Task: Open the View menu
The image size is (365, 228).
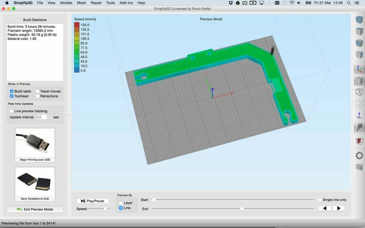Action: pyautogui.click(x=51, y=3)
